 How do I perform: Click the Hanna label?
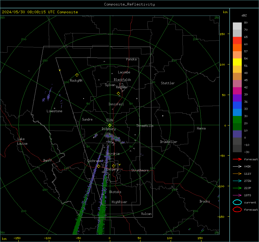[201, 128]
